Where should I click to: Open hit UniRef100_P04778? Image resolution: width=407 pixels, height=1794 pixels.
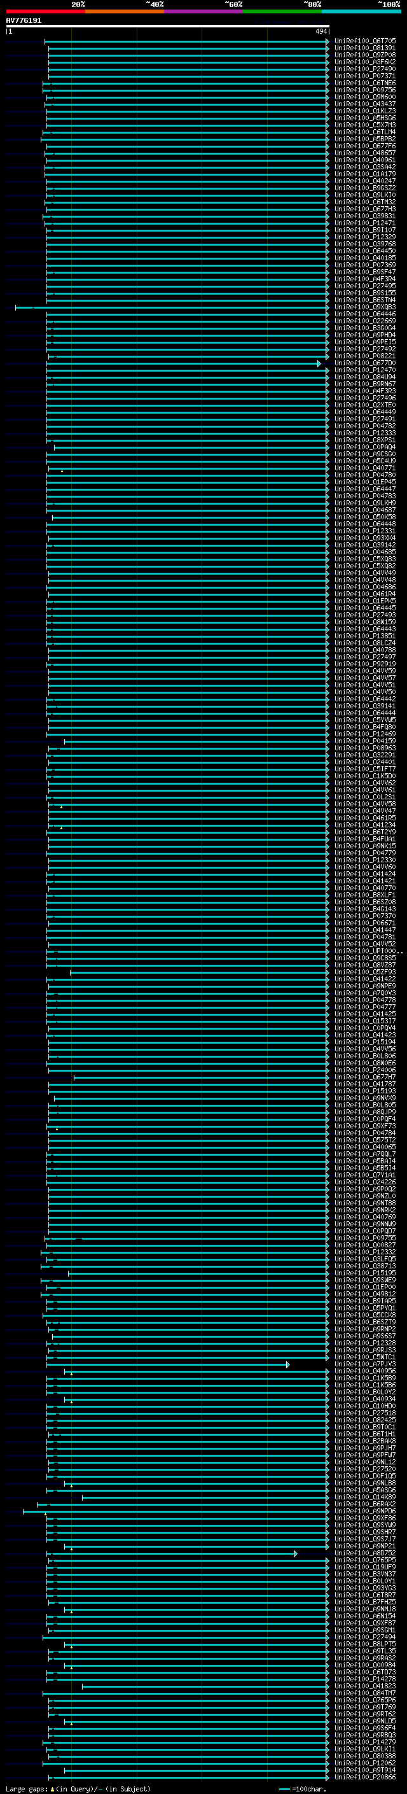click(x=365, y=1000)
